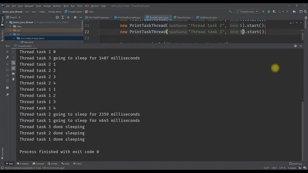Toggle Soft-Wrap in Run console
The width and height of the screenshot is (308, 173).
[x=13, y=63]
